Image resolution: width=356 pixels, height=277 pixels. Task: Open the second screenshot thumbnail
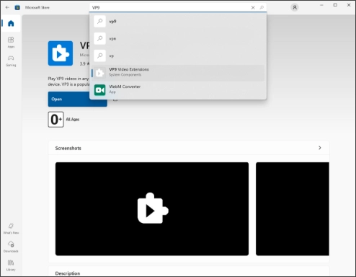(293, 208)
